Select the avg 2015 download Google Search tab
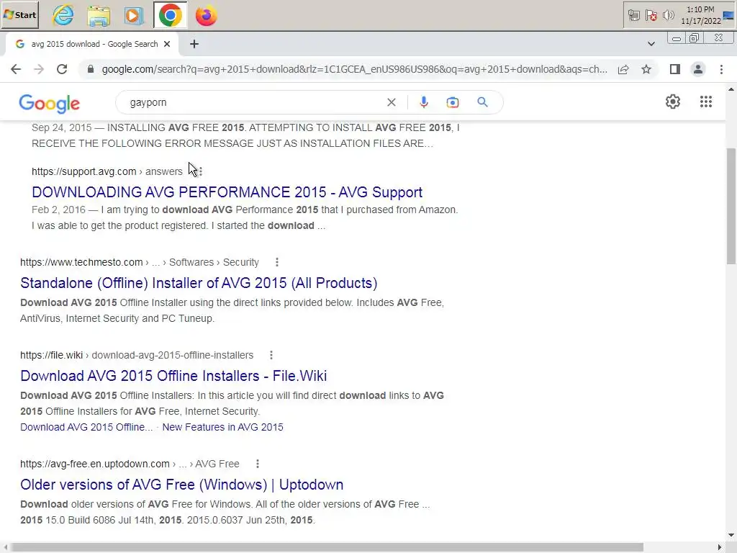Image resolution: width=737 pixels, height=553 pixels. [x=91, y=44]
